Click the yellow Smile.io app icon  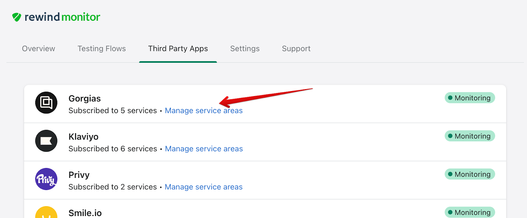pyautogui.click(x=46, y=213)
